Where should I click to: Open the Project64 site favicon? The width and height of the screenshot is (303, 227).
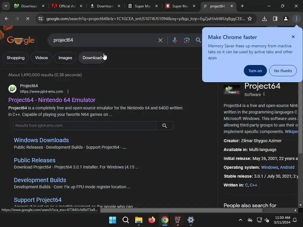12,89
